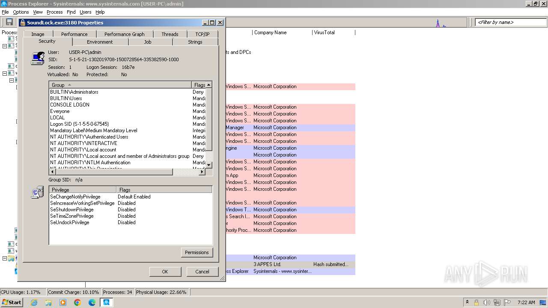Click the Action Center flag tray icon
548x308 pixels.
(507, 302)
